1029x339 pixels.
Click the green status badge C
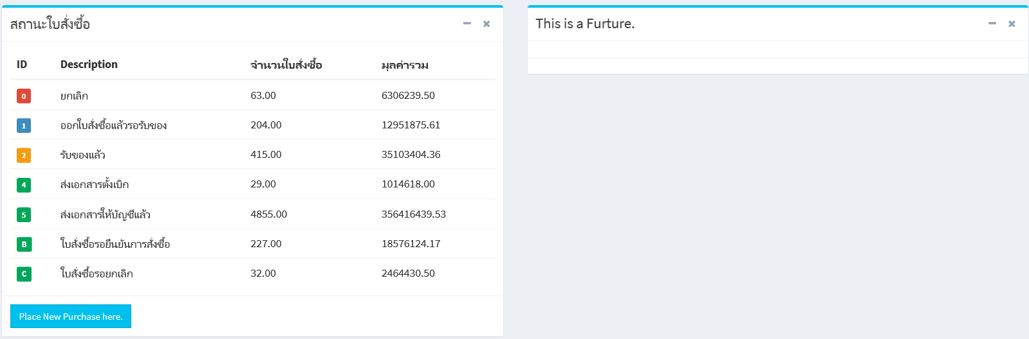(x=24, y=274)
